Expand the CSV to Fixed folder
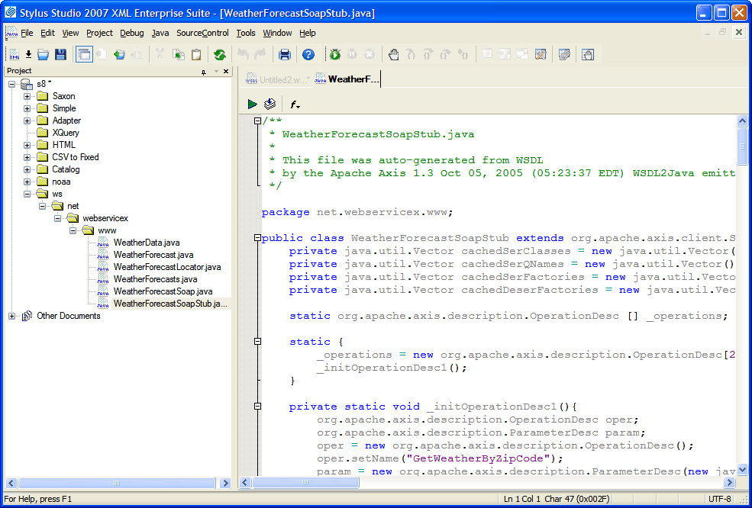Screen dimensions: 752x508 tap(27, 157)
